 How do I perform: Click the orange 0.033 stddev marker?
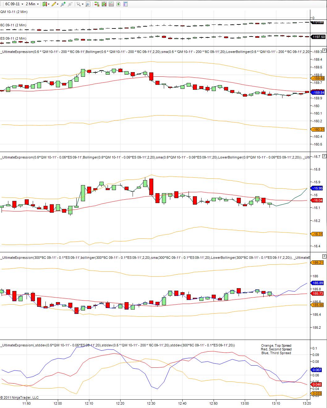[x=316, y=393]
